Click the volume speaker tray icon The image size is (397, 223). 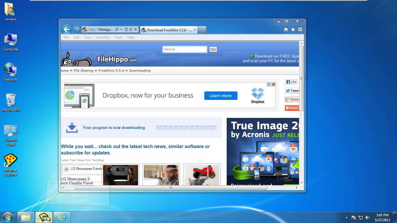point(368,217)
